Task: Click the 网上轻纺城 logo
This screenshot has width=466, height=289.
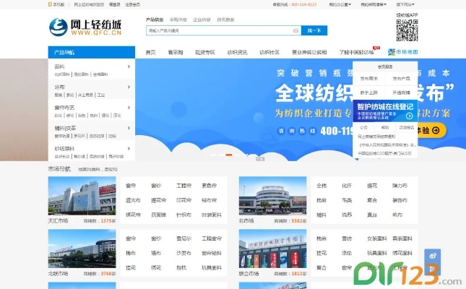Action: (x=85, y=27)
